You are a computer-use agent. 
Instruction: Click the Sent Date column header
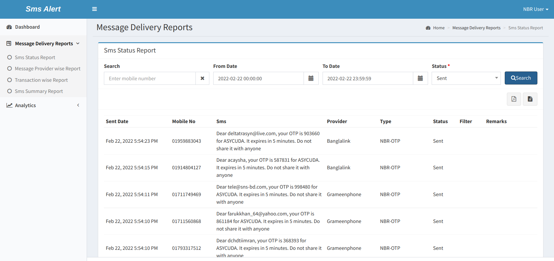[x=117, y=121]
